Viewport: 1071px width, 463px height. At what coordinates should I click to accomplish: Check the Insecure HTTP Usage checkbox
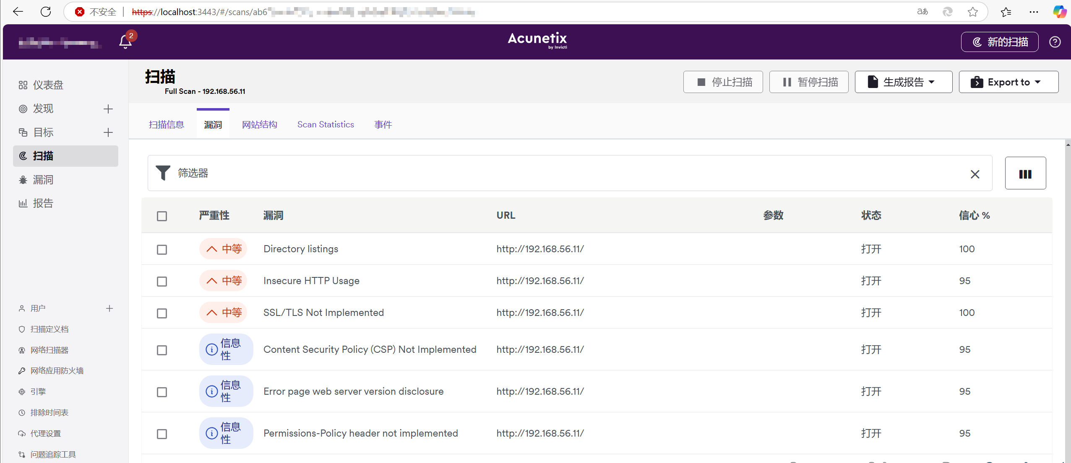tap(162, 282)
